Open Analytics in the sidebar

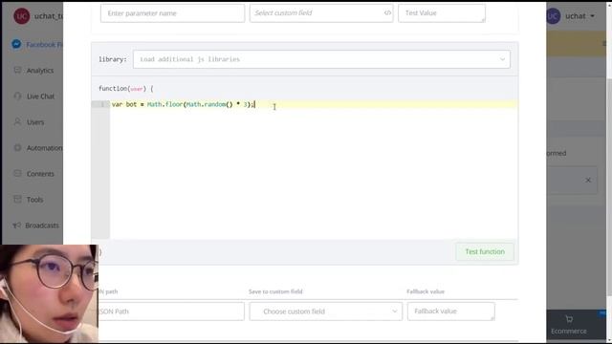click(40, 71)
